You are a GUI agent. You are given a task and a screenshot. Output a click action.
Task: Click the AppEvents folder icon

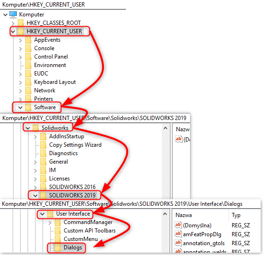click(x=28, y=40)
